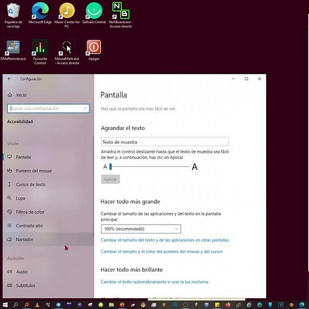Viewport: 309px width, 309px height.
Task: Open Telegram from the taskbar
Action: 58,305
